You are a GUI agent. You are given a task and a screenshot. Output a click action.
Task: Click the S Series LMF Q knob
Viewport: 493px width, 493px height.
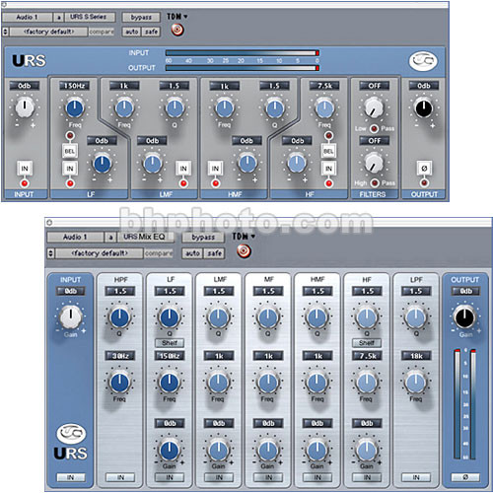point(175,107)
